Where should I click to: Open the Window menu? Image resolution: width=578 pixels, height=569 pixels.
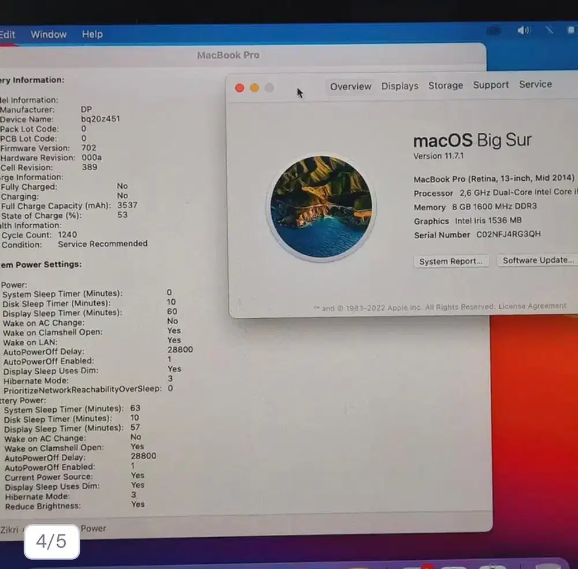[49, 34]
